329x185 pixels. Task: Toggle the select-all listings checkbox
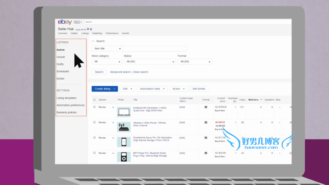(95, 100)
